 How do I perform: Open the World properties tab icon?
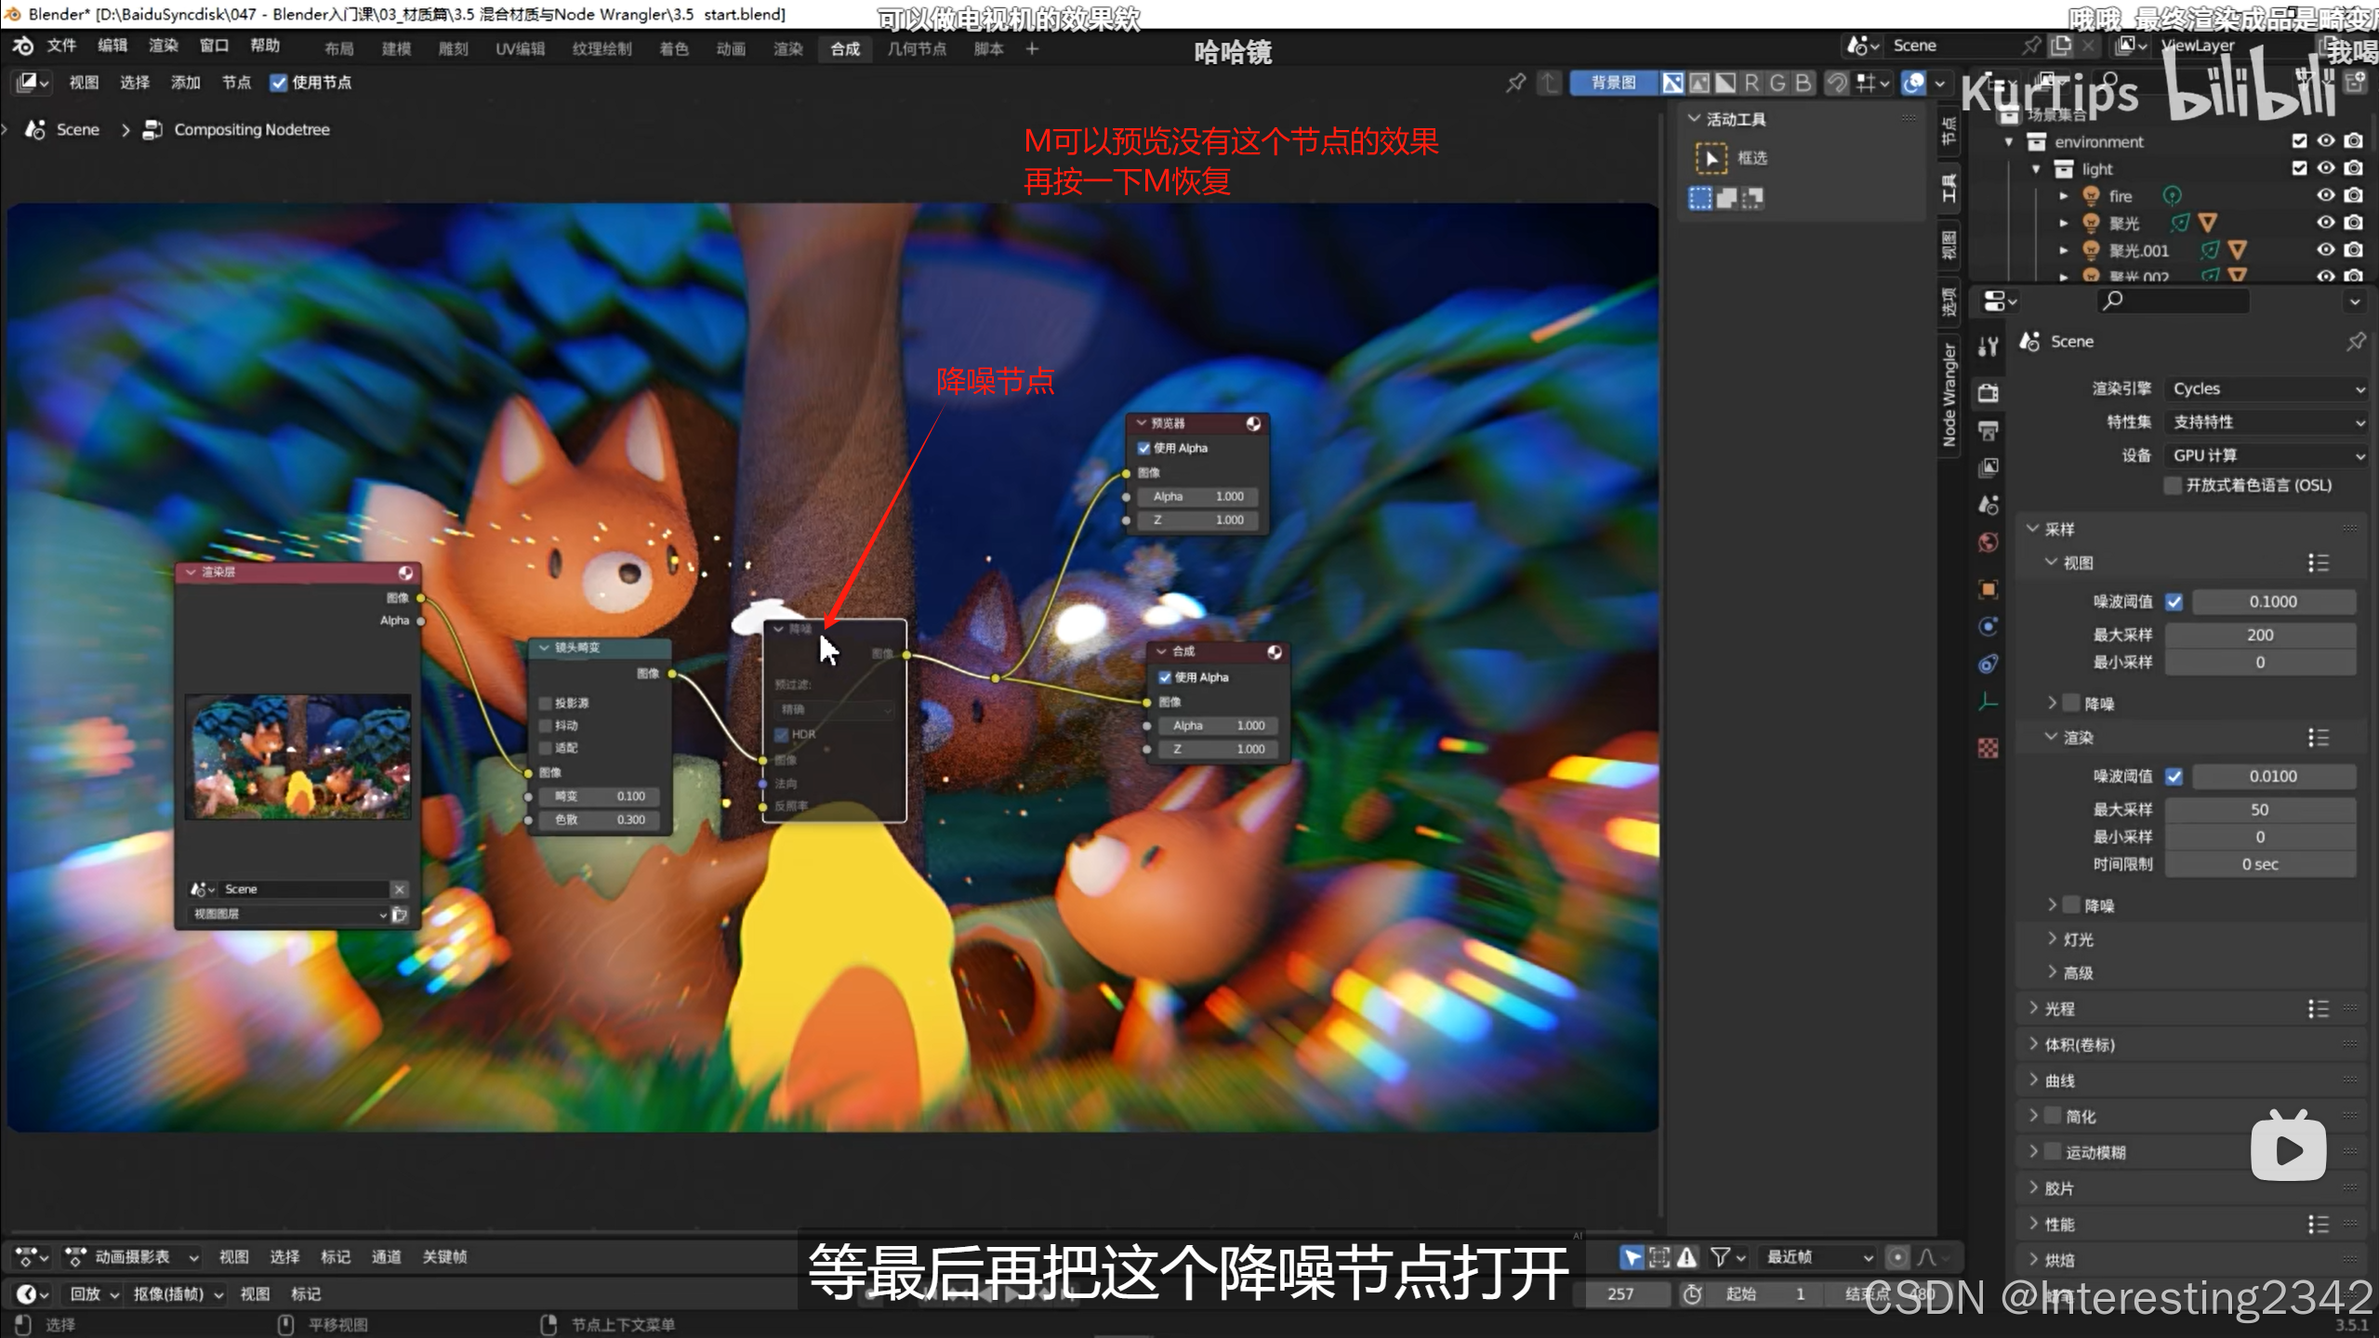(x=1988, y=543)
